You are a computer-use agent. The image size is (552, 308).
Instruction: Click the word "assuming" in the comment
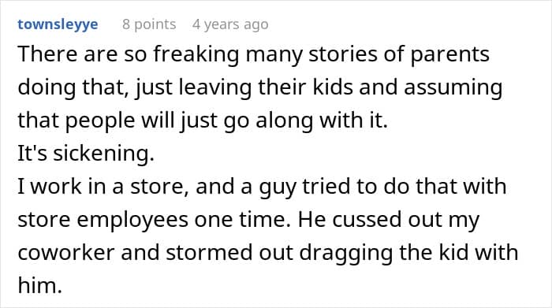[453, 88]
